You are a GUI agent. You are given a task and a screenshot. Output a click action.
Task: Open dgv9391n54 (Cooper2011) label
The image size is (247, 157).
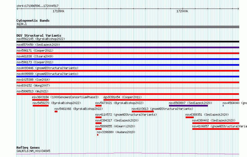(x=122, y=97)
